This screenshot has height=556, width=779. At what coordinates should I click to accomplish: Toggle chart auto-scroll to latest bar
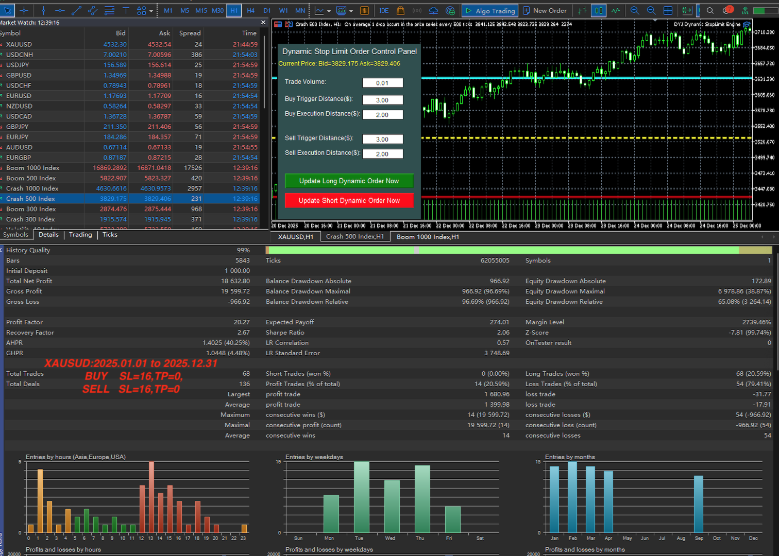687,10
